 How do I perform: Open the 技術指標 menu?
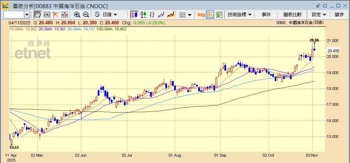click(x=240, y=14)
